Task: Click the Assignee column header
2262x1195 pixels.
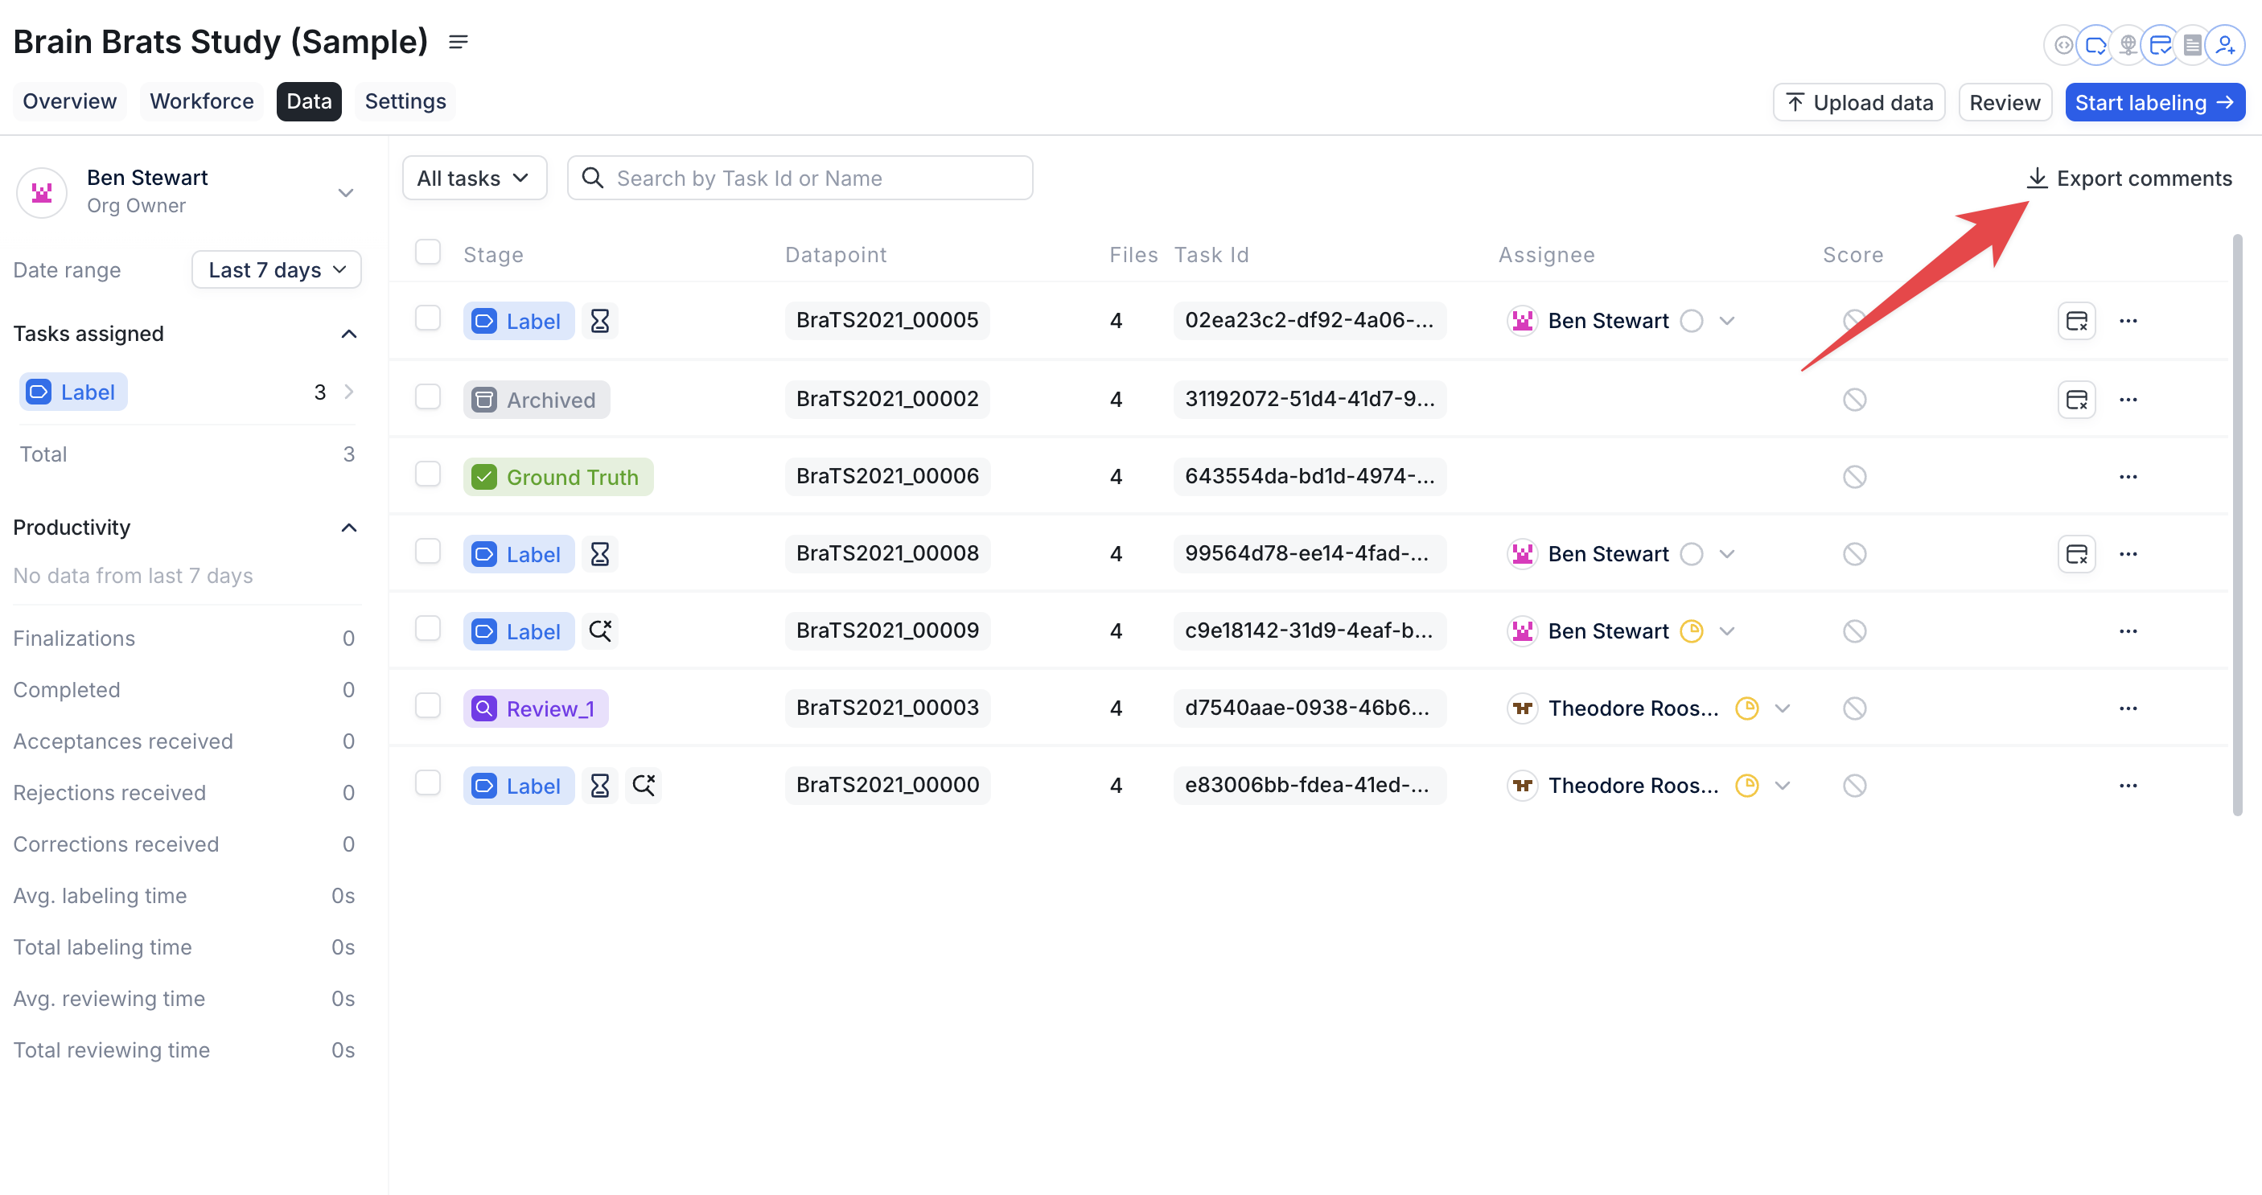Action: (x=1545, y=255)
